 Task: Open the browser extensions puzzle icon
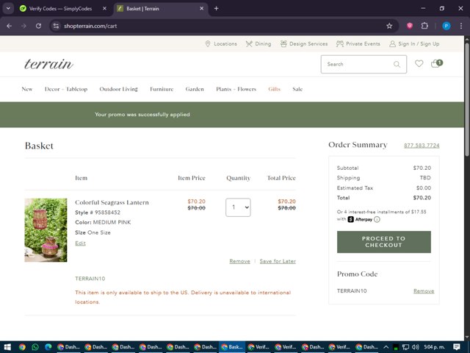(424, 26)
